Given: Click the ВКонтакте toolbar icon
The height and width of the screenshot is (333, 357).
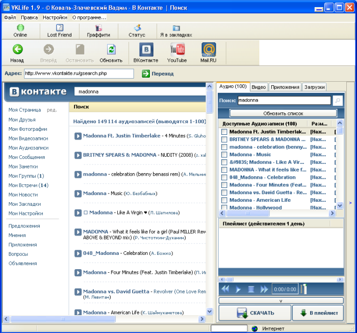Looking at the screenshot, I should [146, 50].
